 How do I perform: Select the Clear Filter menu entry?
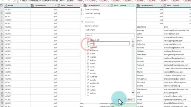pyautogui.click(x=90, y=22)
